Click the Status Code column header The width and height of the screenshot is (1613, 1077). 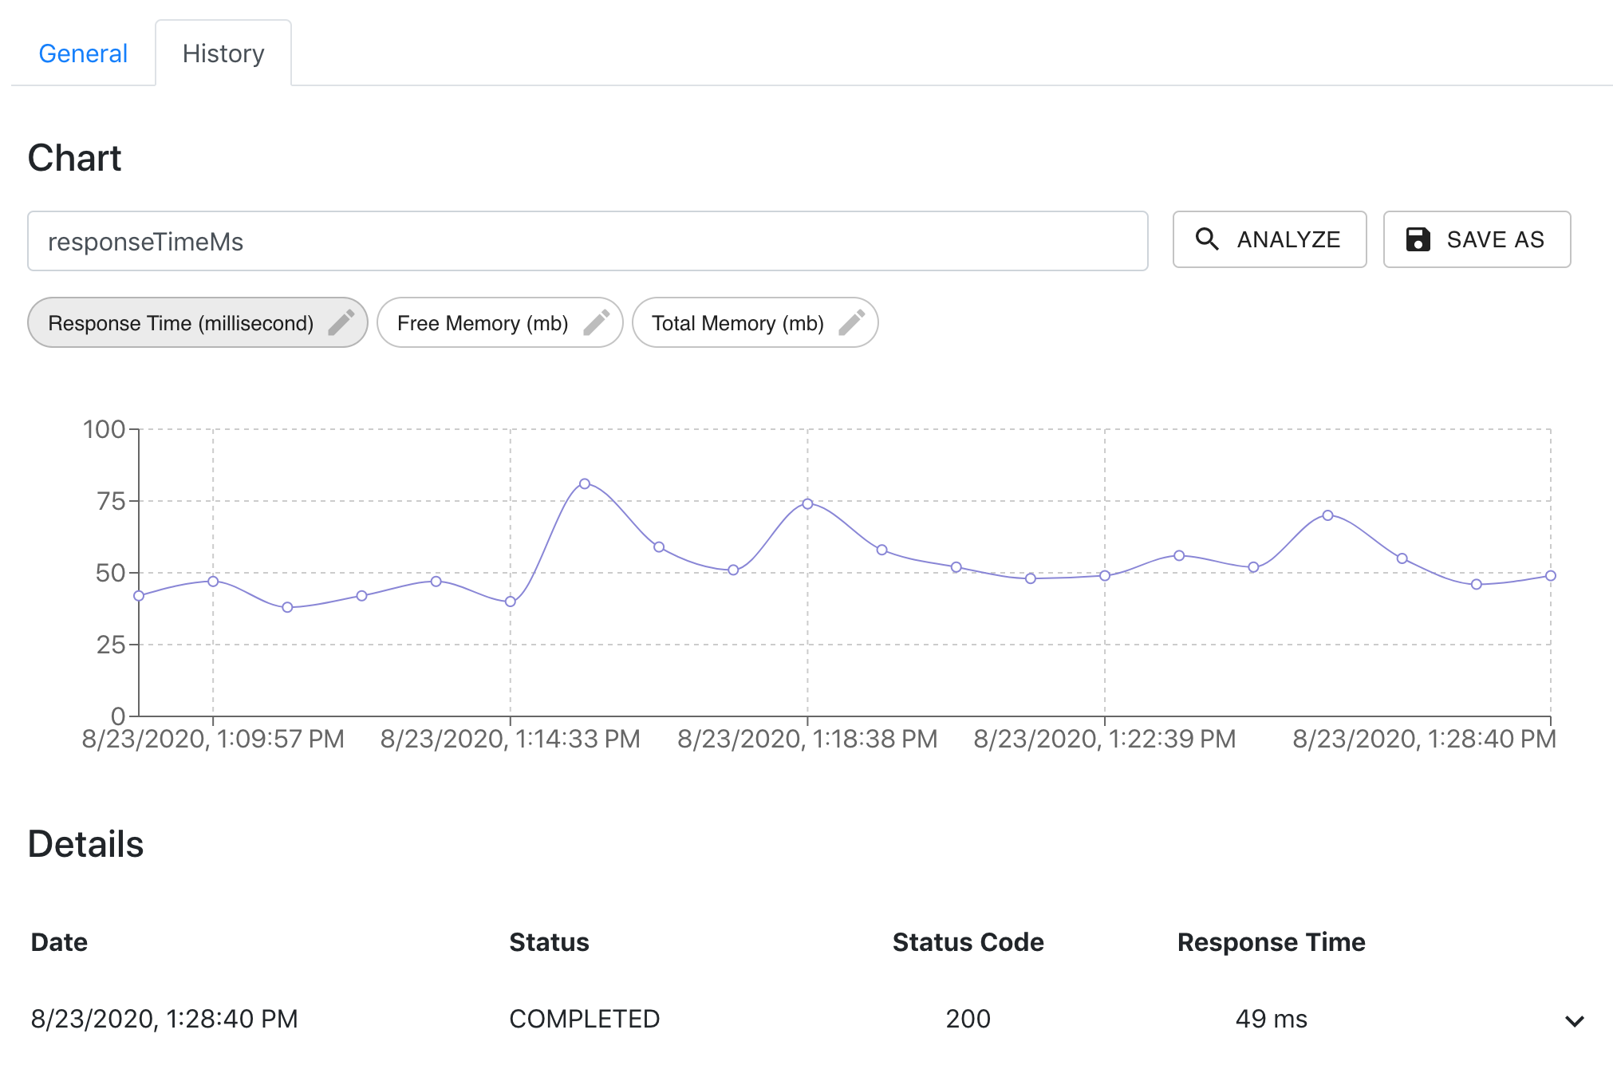tap(968, 942)
